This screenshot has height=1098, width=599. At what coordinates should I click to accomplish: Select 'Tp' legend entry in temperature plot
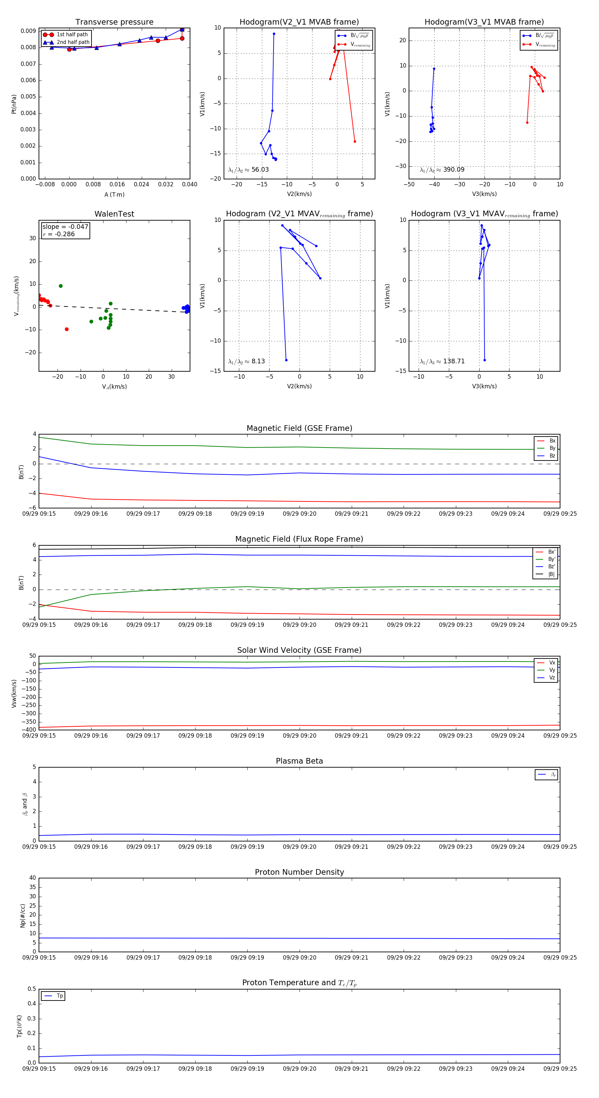click(x=53, y=996)
